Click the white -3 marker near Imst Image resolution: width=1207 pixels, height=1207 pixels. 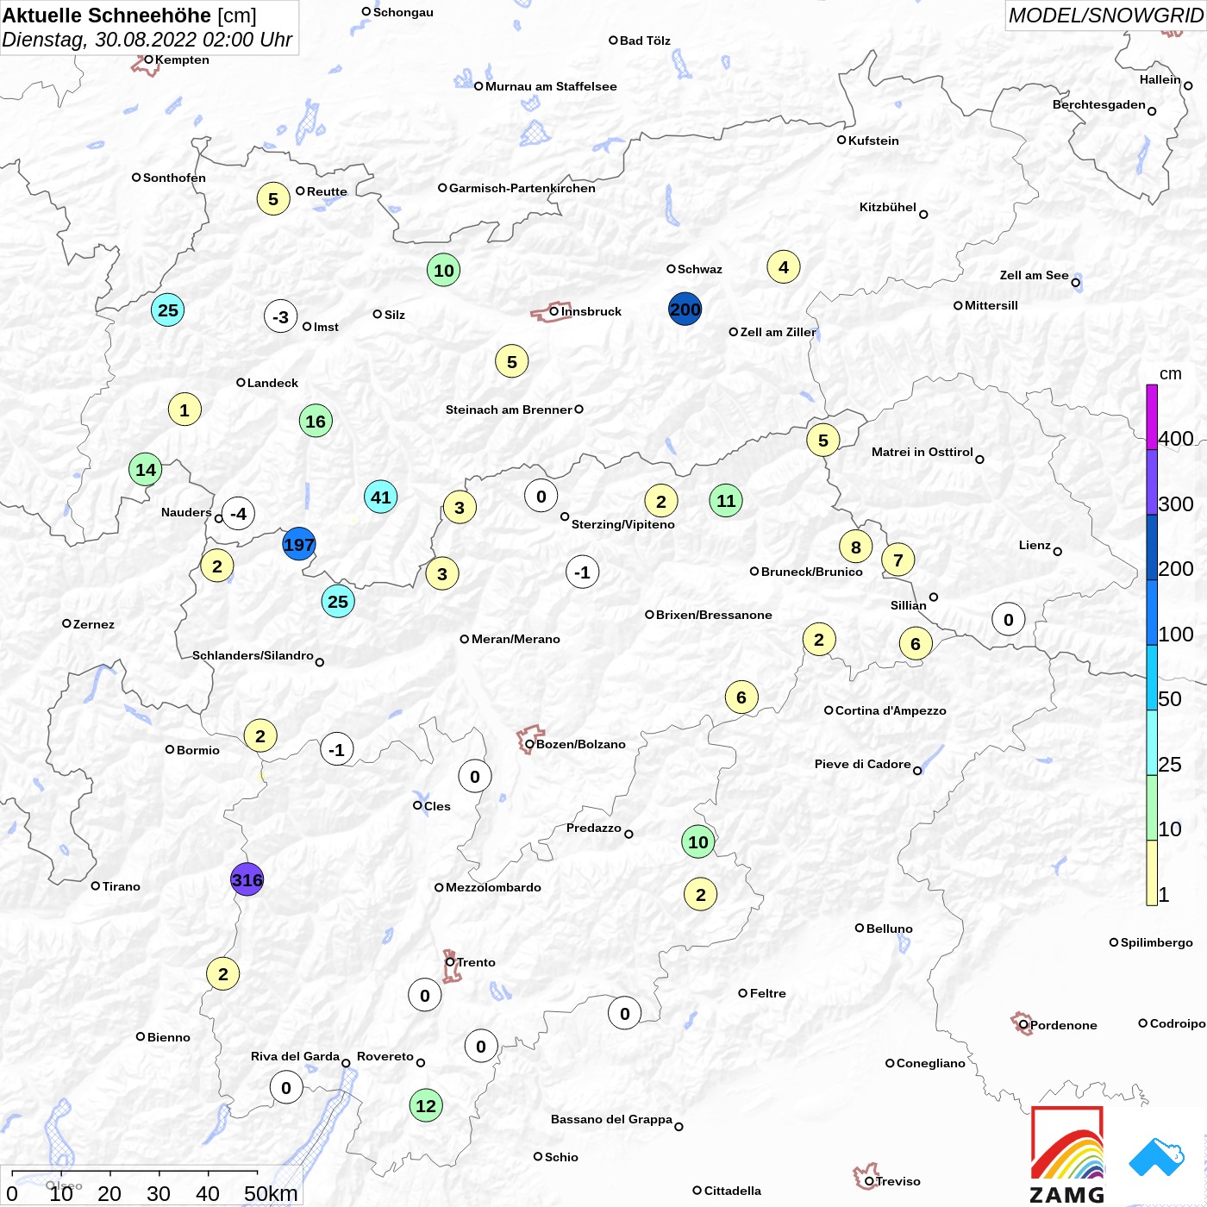(x=281, y=317)
